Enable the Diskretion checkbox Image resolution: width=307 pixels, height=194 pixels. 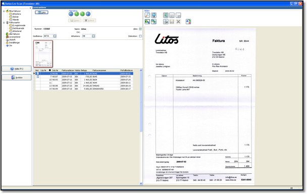140,36
